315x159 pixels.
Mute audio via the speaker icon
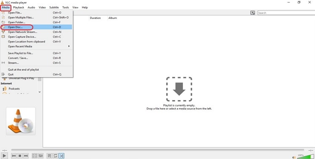(294, 157)
